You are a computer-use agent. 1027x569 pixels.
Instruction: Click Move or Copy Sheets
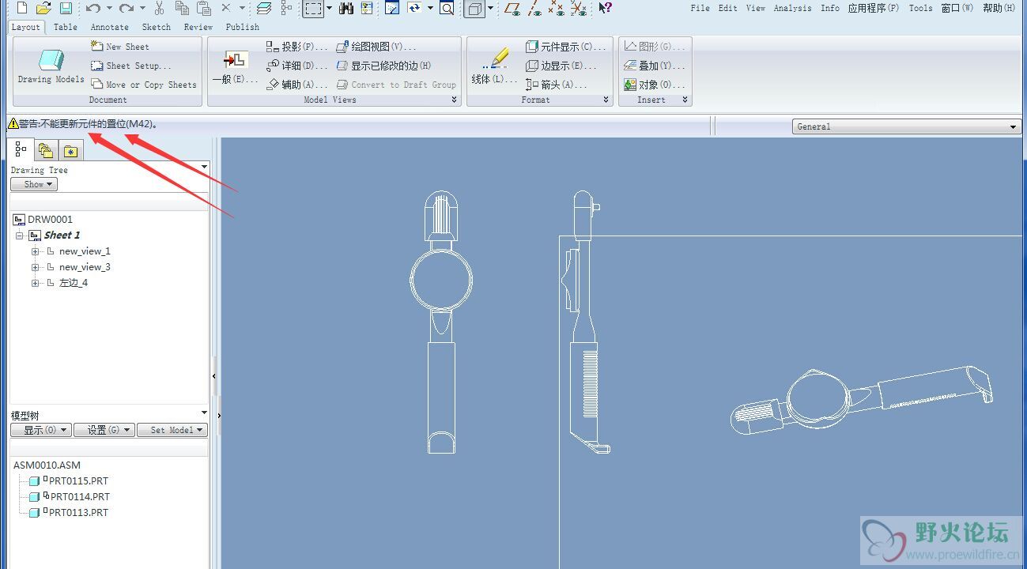tap(144, 85)
